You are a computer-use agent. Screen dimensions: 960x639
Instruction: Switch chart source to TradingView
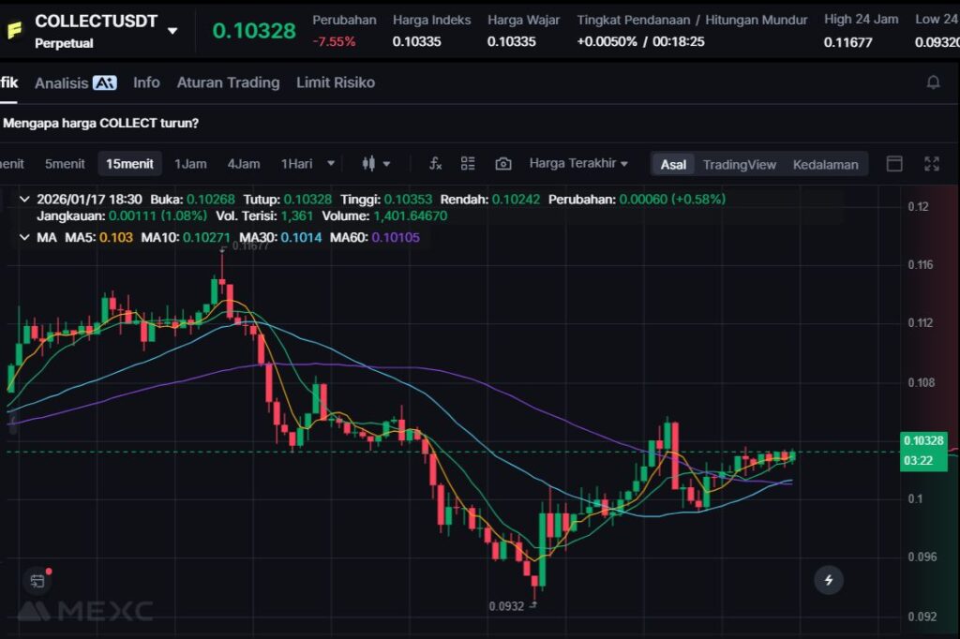click(x=739, y=164)
